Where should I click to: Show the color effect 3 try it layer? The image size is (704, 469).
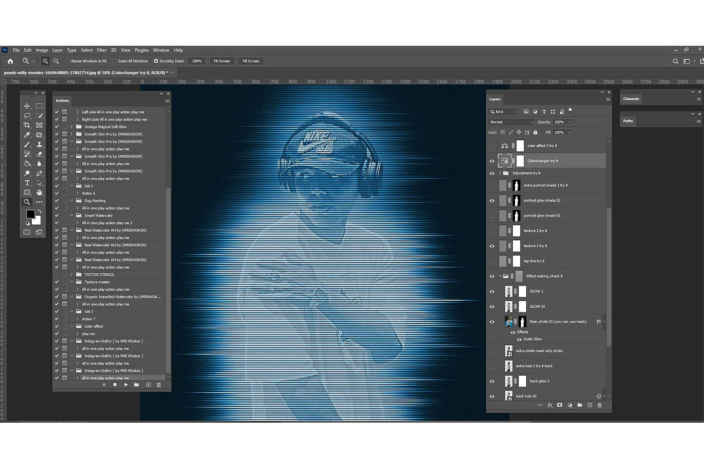[x=492, y=145]
